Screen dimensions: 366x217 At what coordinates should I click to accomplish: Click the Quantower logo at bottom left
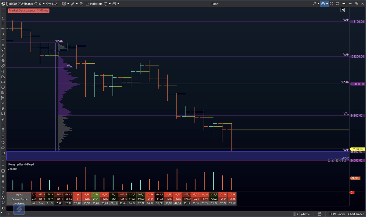click(19, 209)
